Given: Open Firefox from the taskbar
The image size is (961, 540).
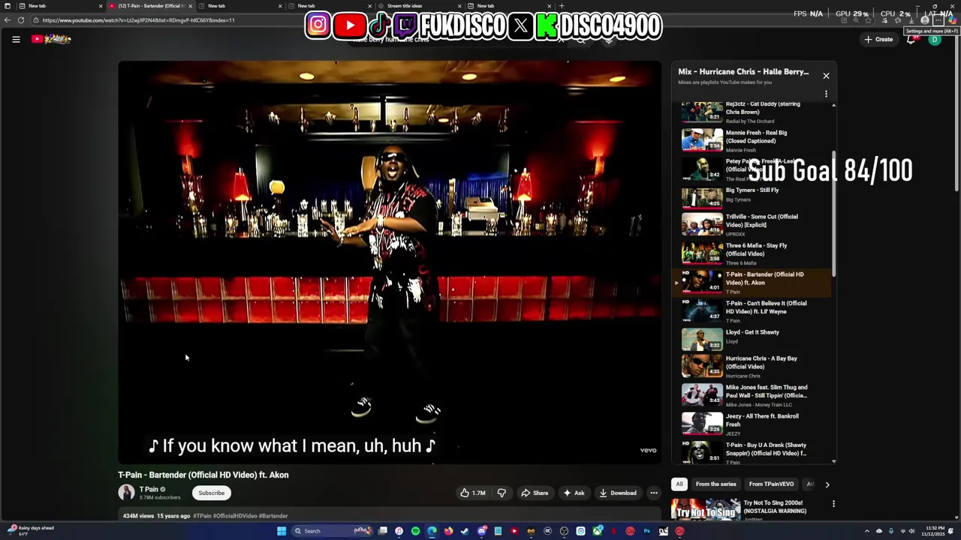Looking at the screenshot, I should click(x=448, y=531).
